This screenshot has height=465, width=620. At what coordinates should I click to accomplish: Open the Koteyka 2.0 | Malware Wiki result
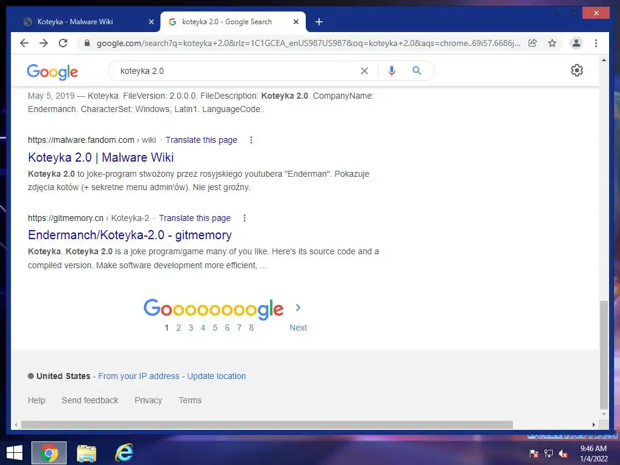tap(101, 157)
